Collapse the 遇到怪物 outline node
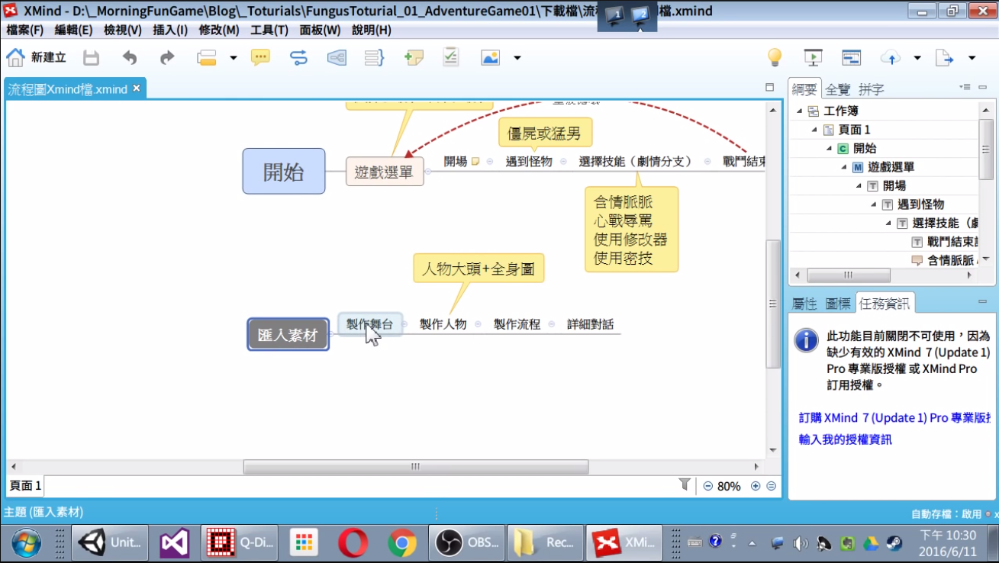 pos(873,204)
